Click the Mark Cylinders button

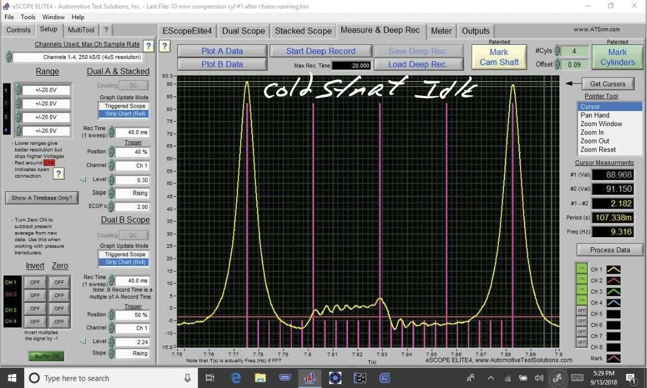617,57
